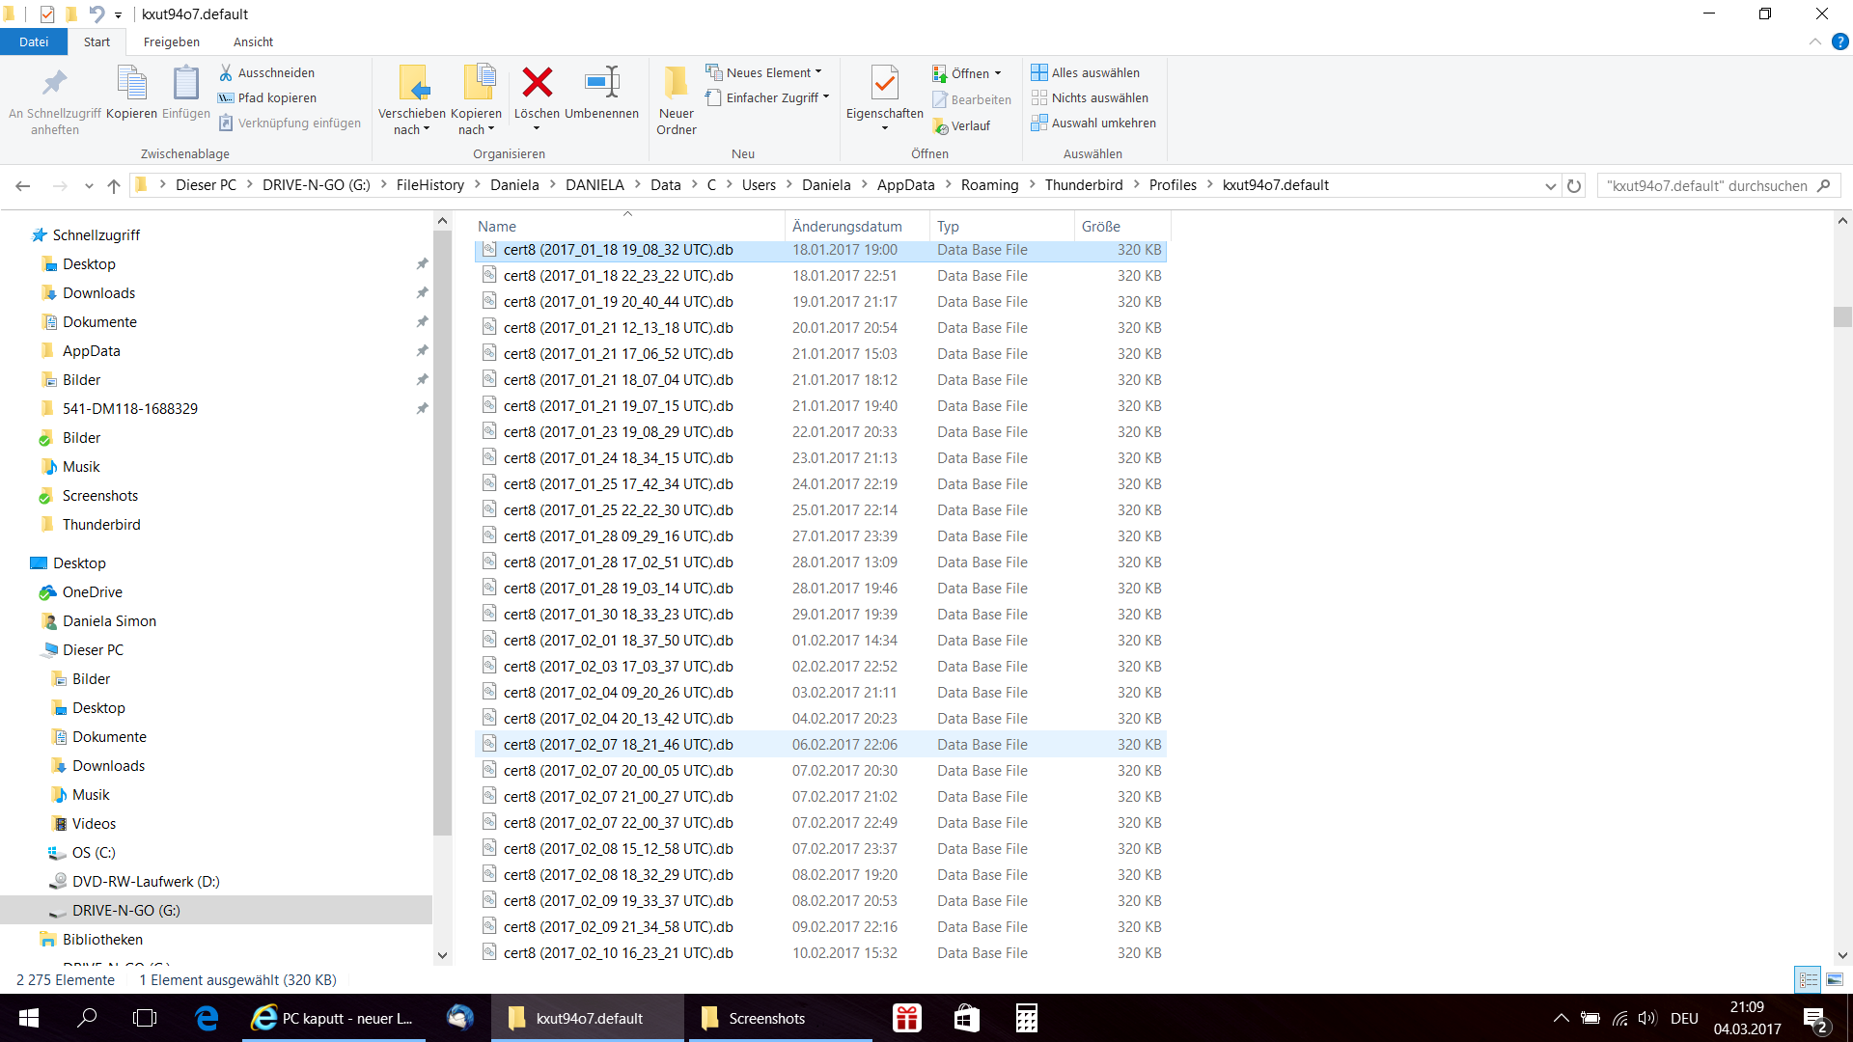Switch to details list view toggle

coord(1808,979)
